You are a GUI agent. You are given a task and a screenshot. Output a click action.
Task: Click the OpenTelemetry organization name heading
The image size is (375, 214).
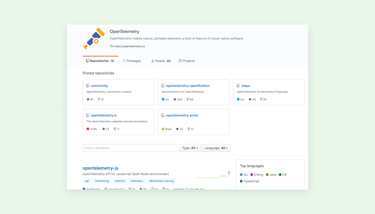(124, 31)
